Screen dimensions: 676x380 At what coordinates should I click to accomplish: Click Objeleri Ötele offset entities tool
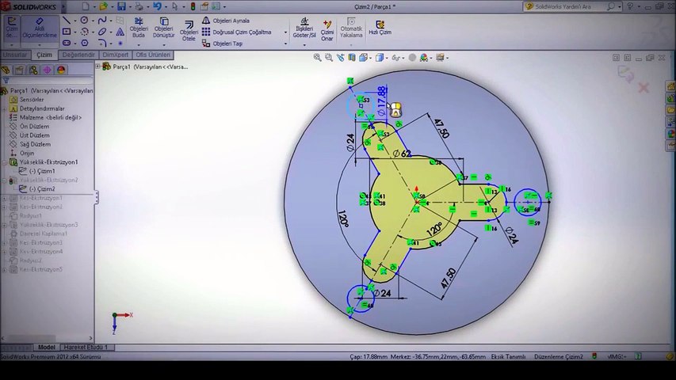pos(189,30)
